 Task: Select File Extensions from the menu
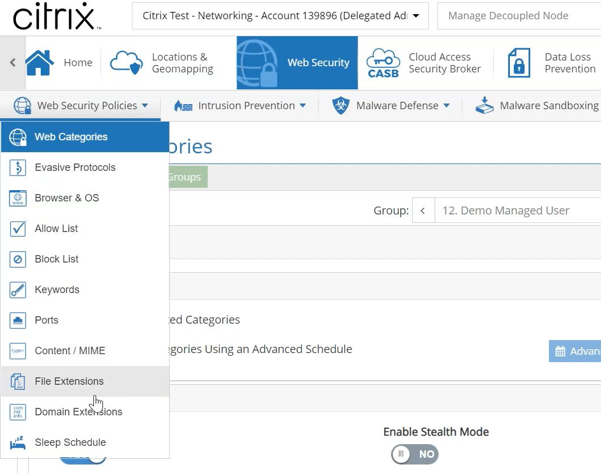point(69,381)
